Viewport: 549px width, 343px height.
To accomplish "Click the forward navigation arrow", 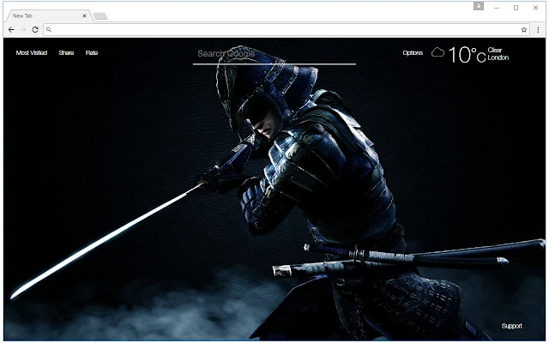I will point(23,30).
